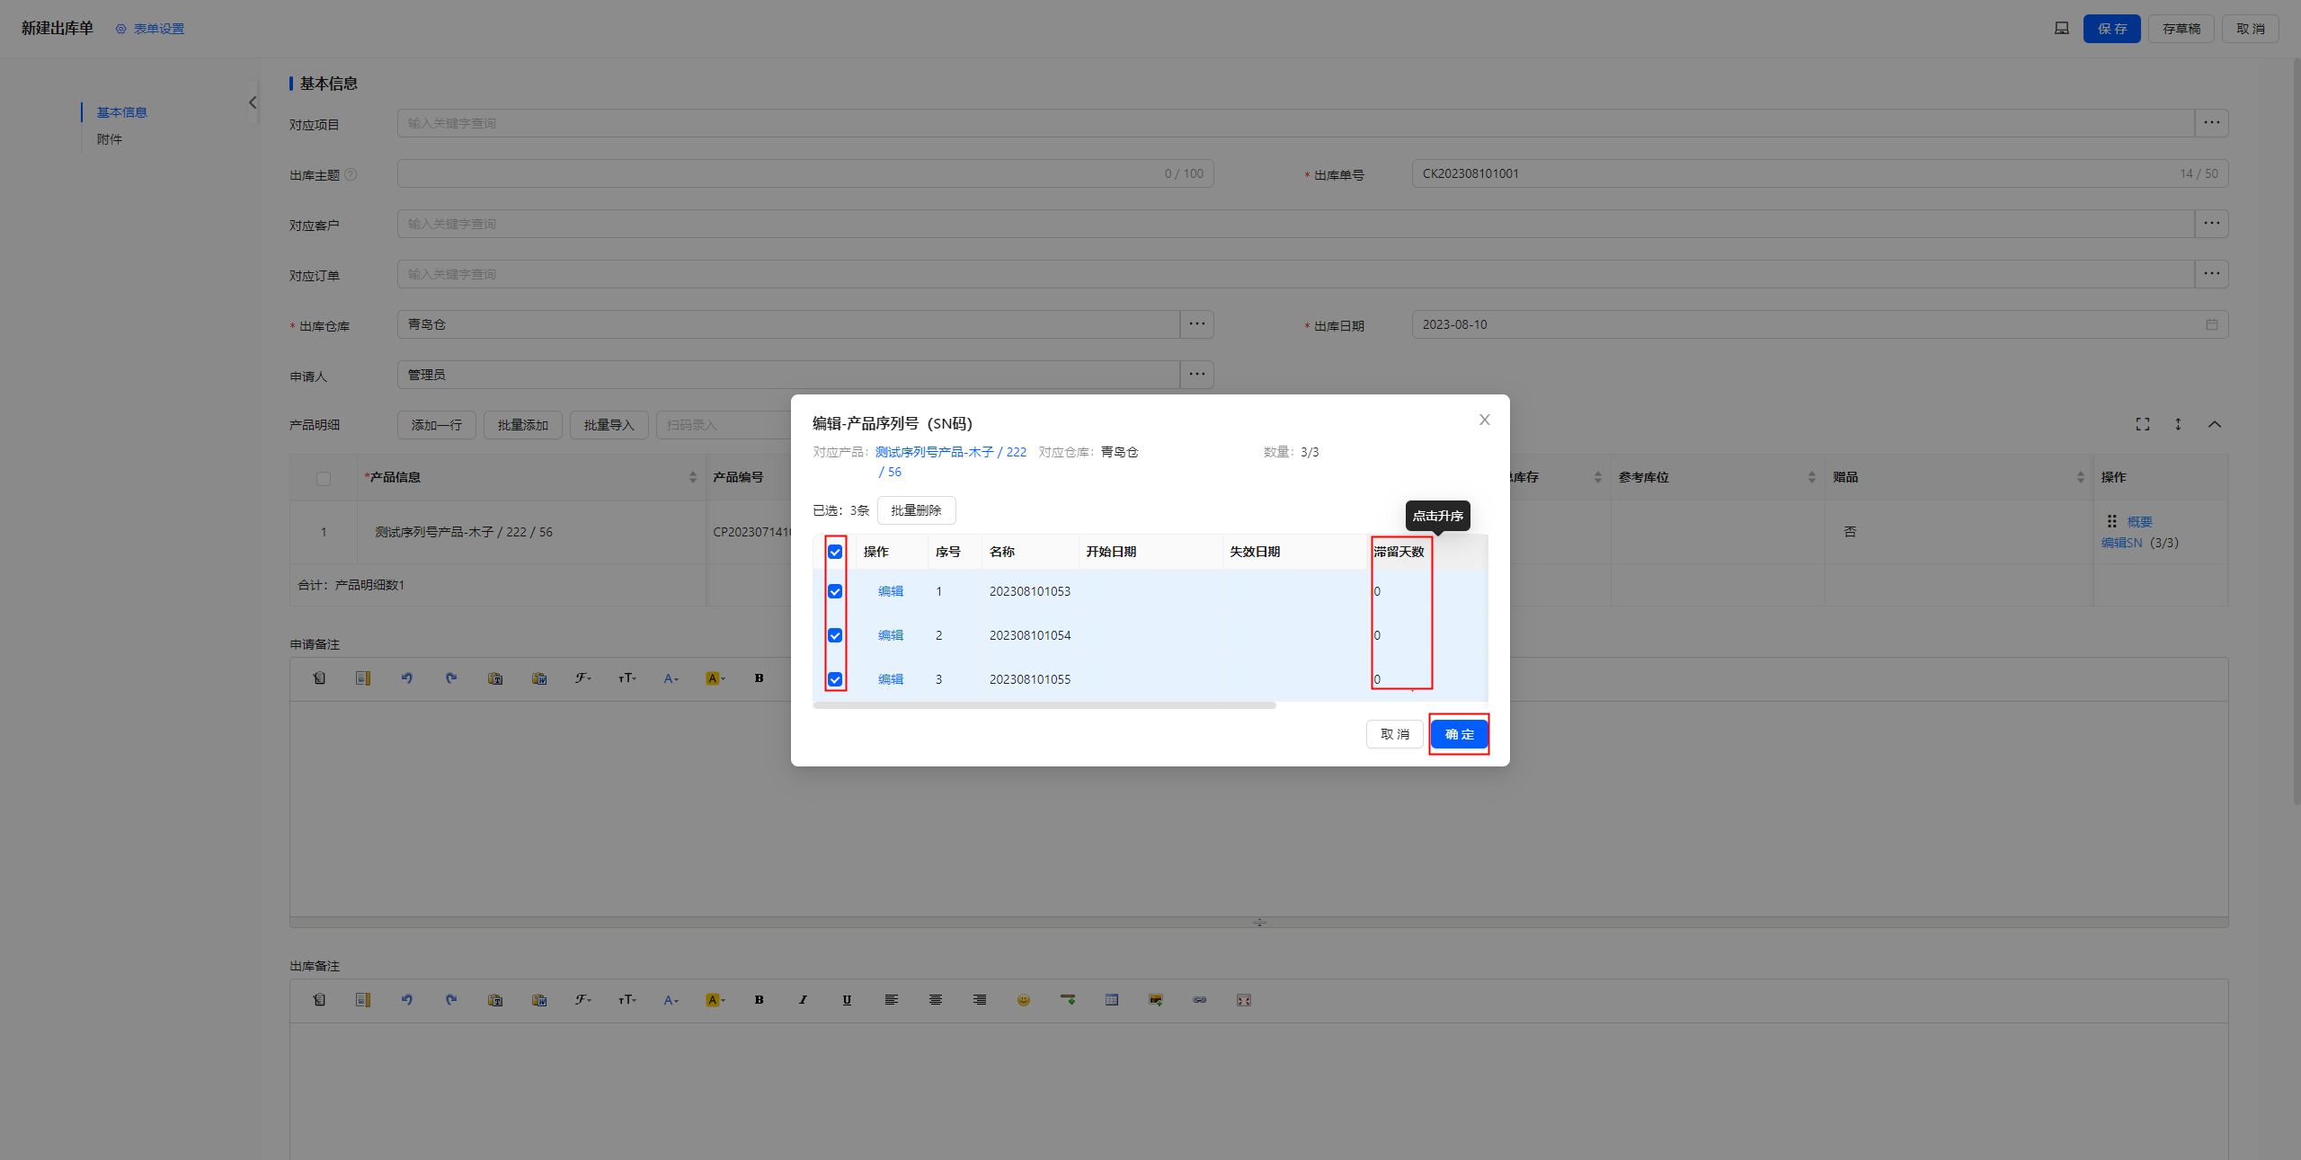Viewport: 2301px width, 1160px height.
Task: Open the 出库日期 calendar picker icon
Action: [2211, 324]
